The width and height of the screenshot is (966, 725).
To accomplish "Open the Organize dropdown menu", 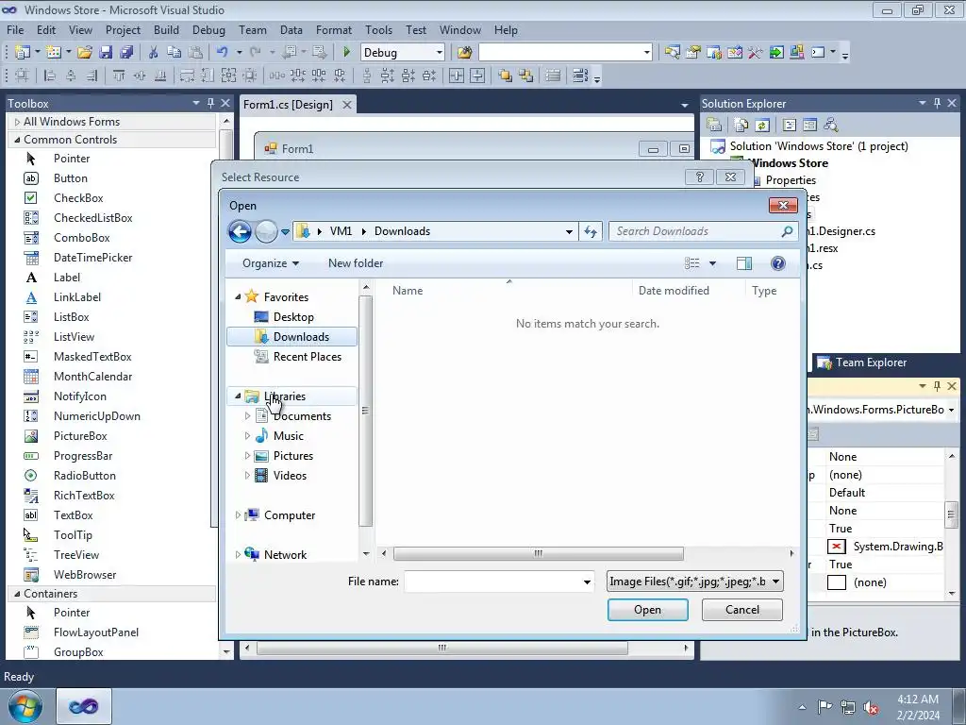I will 271,263.
